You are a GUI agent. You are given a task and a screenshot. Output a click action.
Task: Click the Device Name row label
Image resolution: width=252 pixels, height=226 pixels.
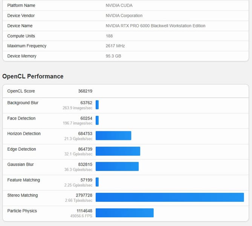[x=20, y=26]
